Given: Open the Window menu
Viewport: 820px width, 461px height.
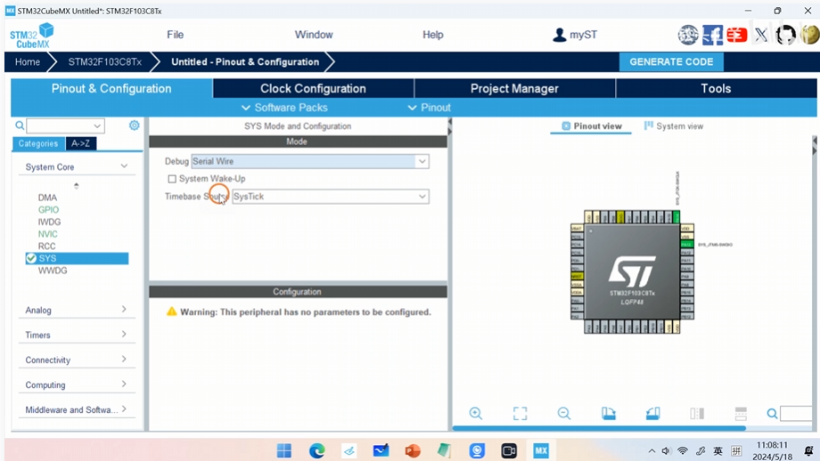Looking at the screenshot, I should 314,35.
